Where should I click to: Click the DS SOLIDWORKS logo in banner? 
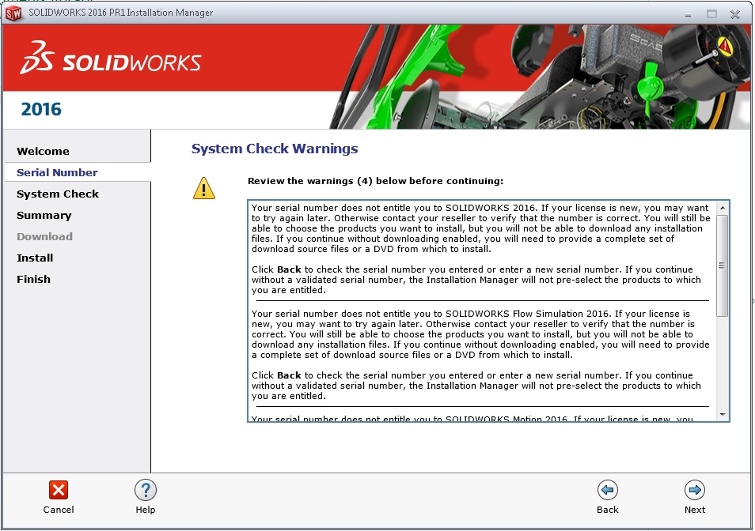coord(110,58)
